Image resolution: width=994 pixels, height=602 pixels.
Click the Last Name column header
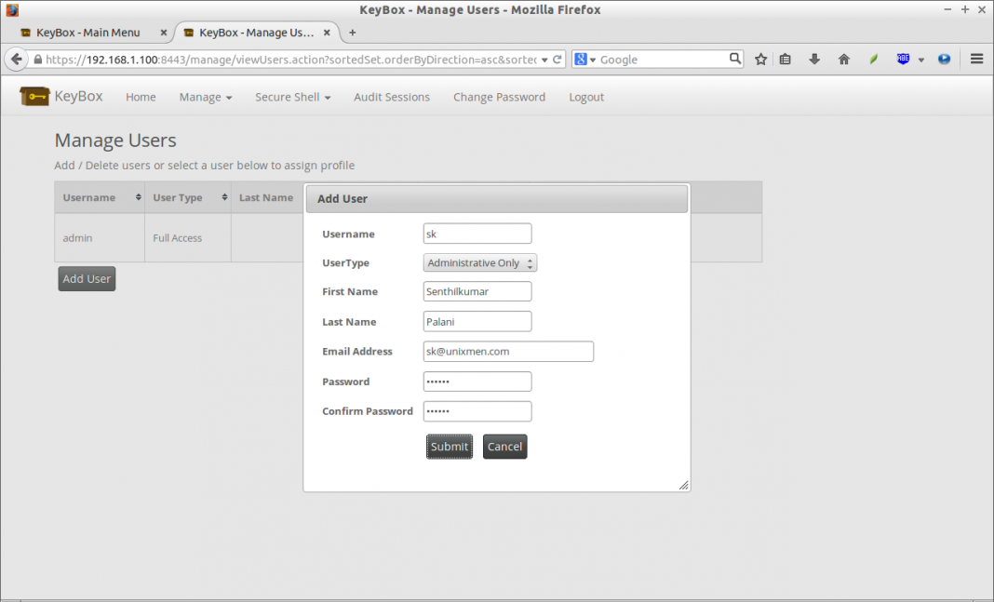click(267, 197)
